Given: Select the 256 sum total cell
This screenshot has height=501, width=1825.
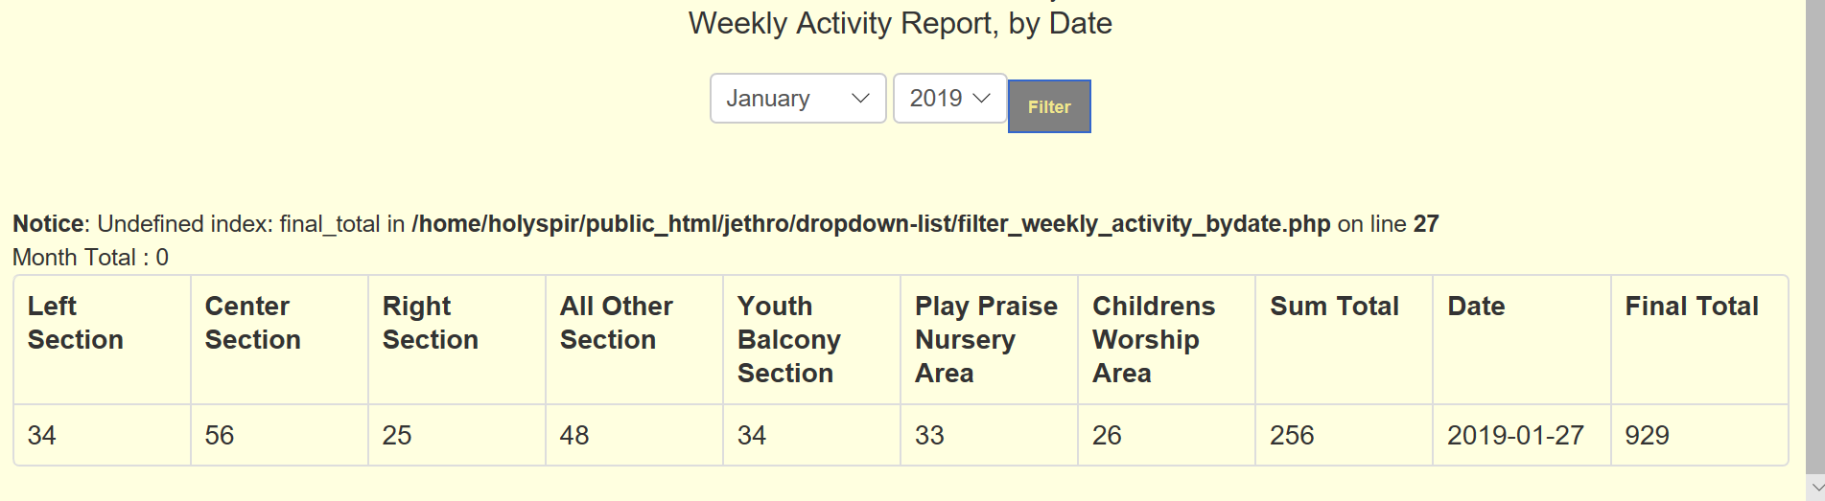Looking at the screenshot, I should (x=1344, y=435).
